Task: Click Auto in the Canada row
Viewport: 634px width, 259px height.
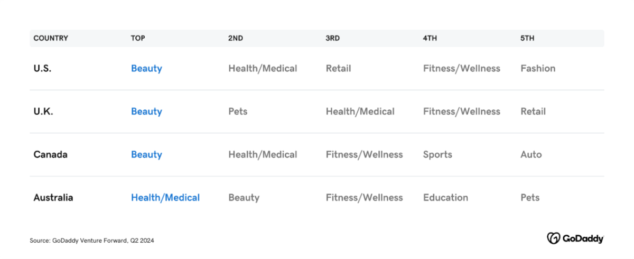Action: click(531, 154)
